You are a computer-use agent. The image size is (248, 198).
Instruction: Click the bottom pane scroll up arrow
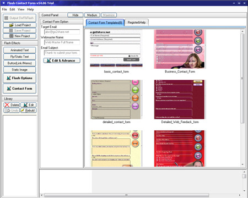(244, 172)
